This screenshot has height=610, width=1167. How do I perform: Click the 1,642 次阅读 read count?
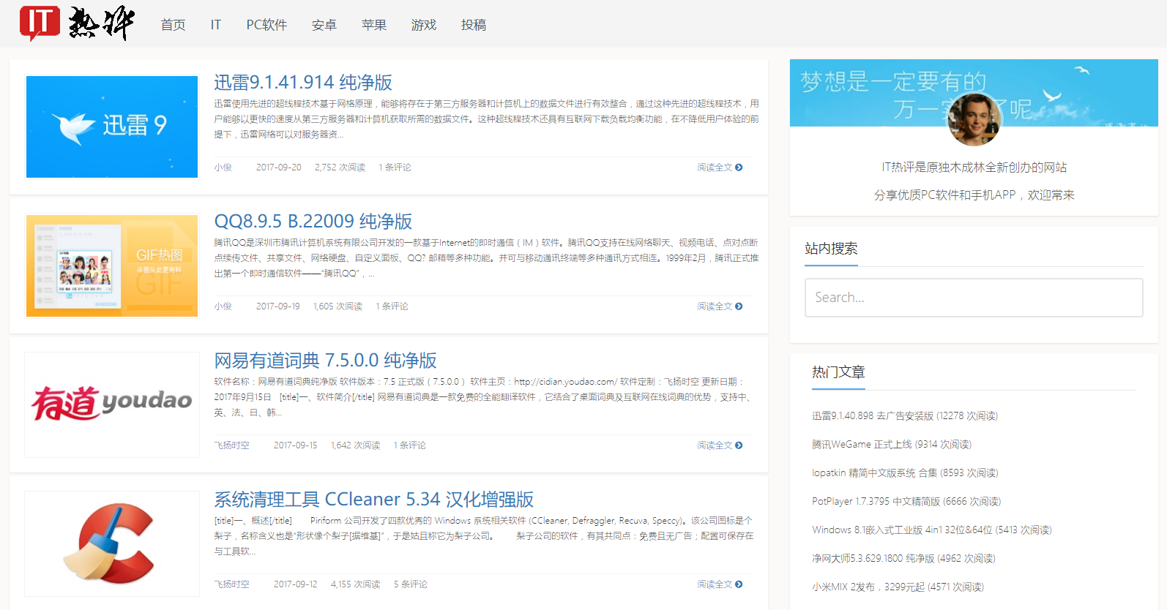tap(355, 445)
